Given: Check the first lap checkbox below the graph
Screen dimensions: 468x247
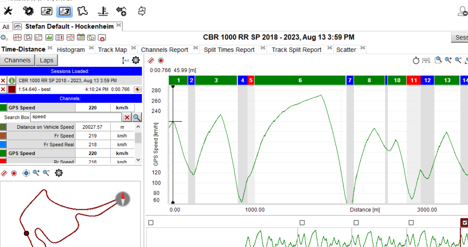Looking at the screenshot, I should [x=151, y=223].
